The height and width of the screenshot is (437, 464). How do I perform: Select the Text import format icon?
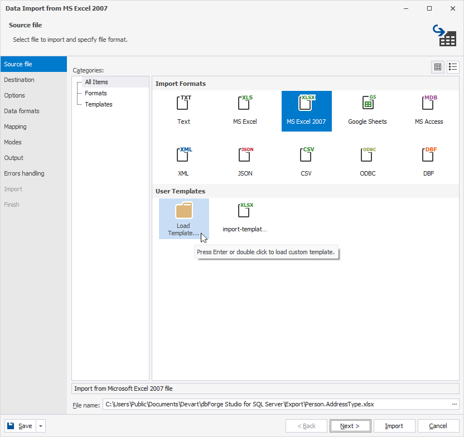184,110
